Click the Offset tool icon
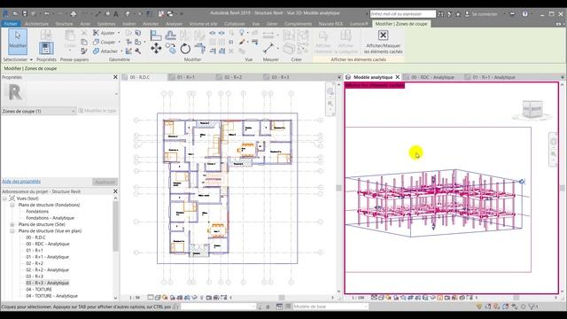567x319 pixels. [171, 35]
